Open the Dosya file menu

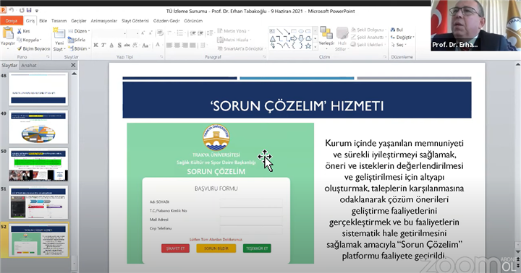(12, 20)
